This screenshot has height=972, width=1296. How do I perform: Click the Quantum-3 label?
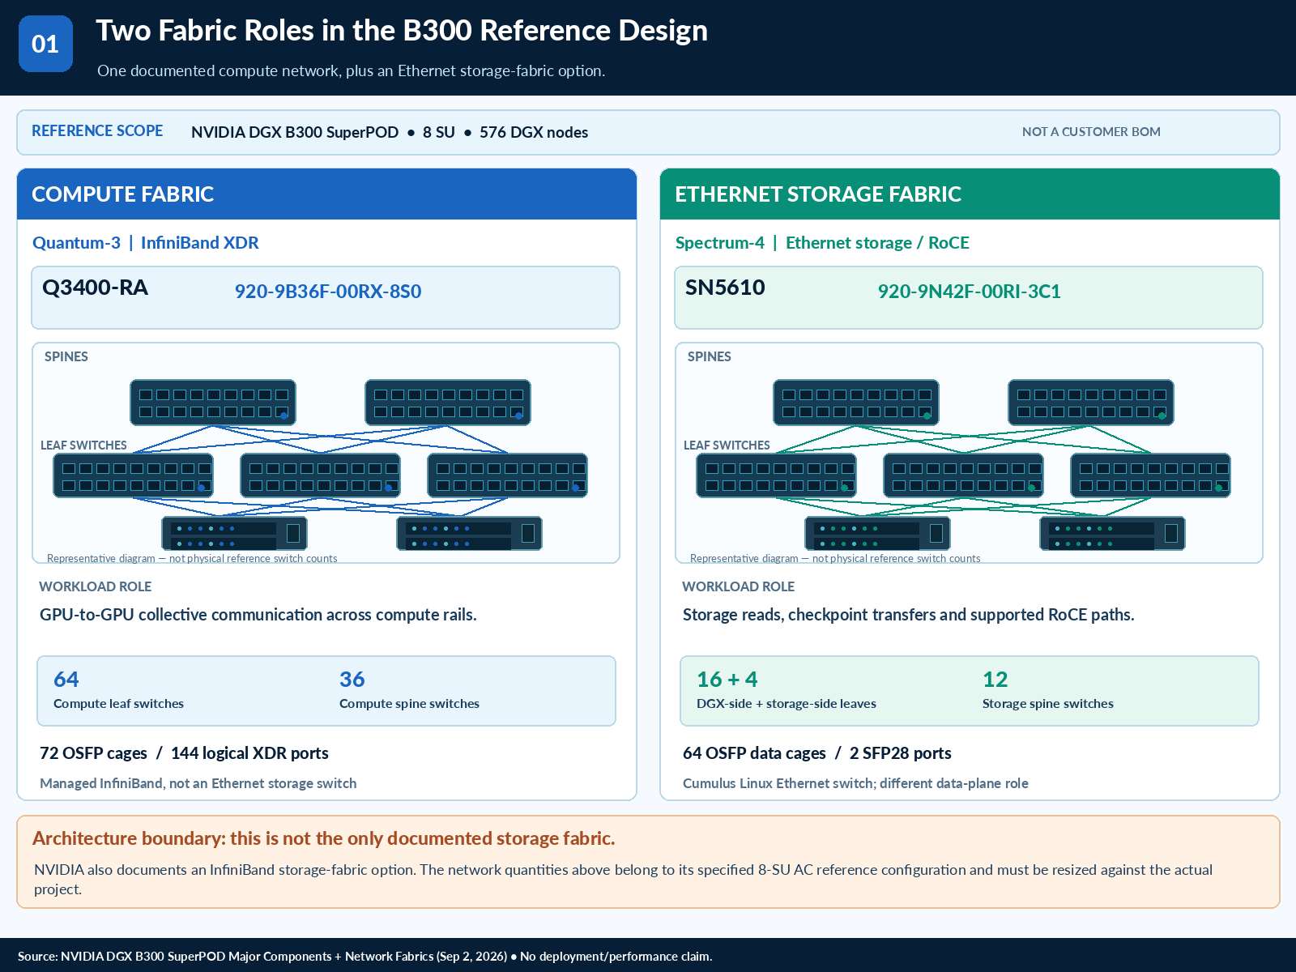click(76, 243)
